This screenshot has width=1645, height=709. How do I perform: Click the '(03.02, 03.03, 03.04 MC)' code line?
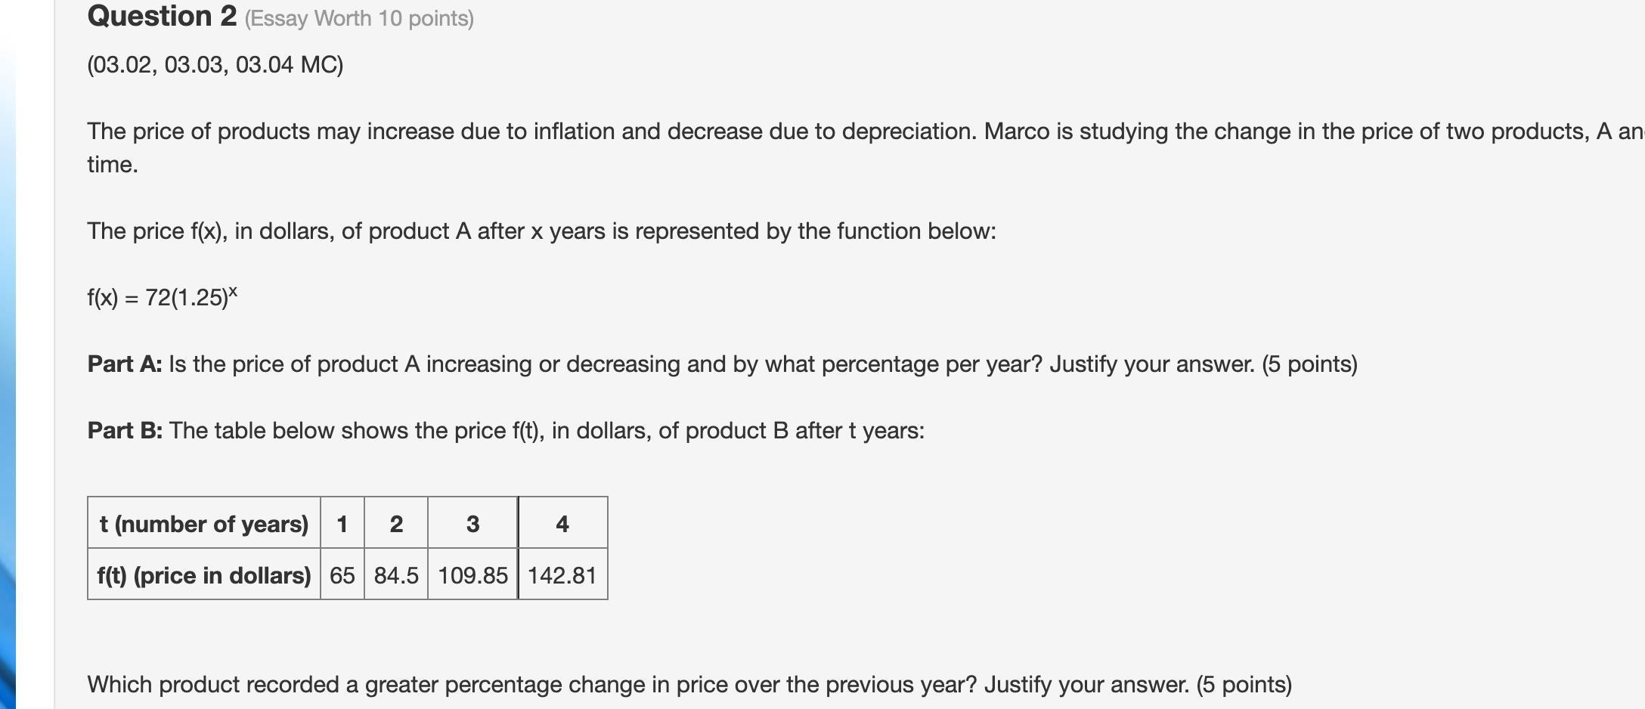215,65
